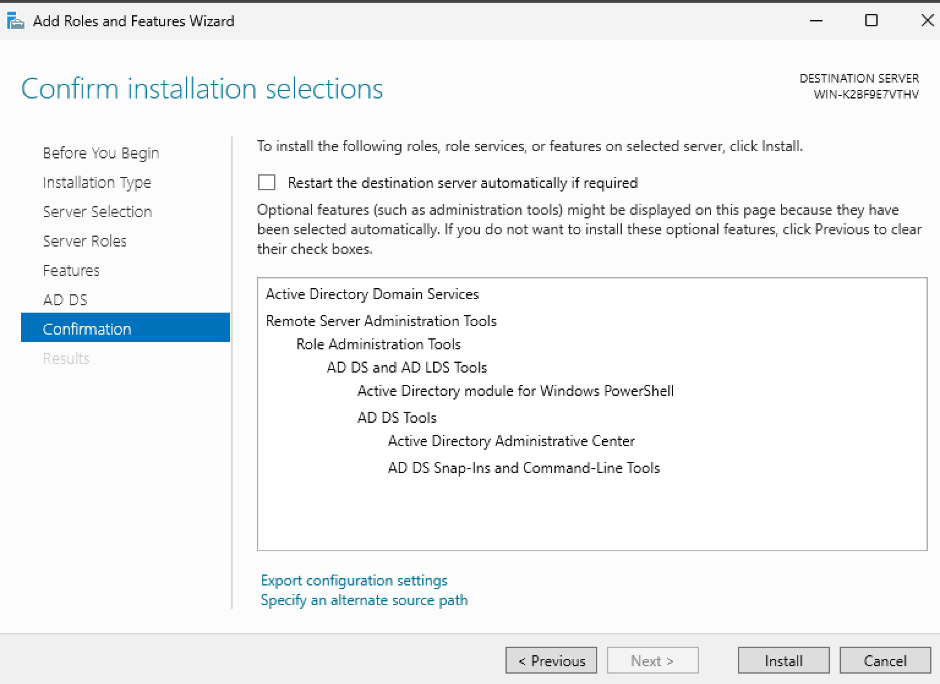This screenshot has width=940, height=684.
Task: Close the Add Roles wizard window
Action: tap(927, 21)
